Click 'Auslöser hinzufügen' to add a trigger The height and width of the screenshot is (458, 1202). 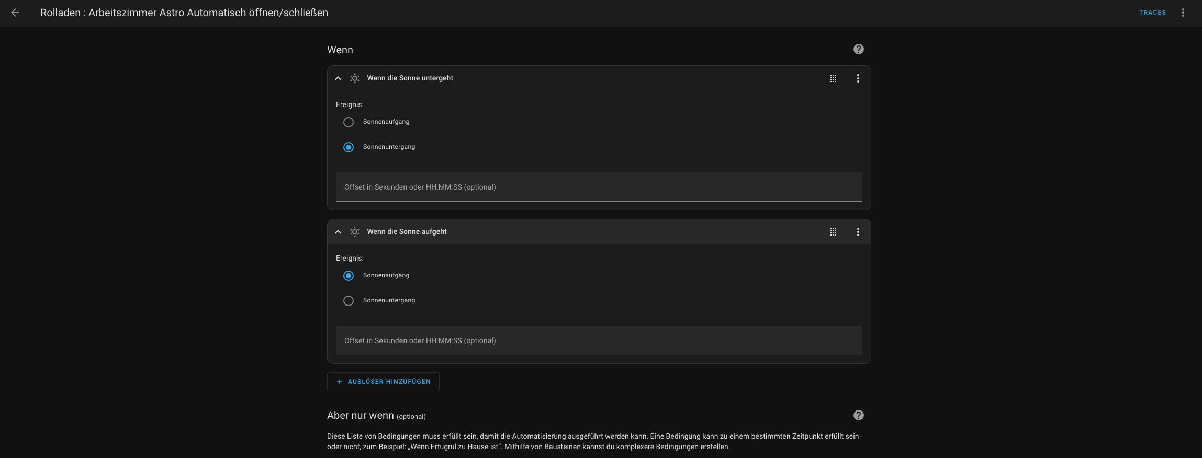pos(383,382)
